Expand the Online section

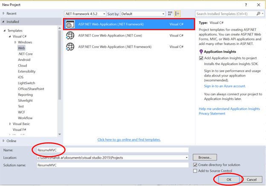[x=3, y=141]
